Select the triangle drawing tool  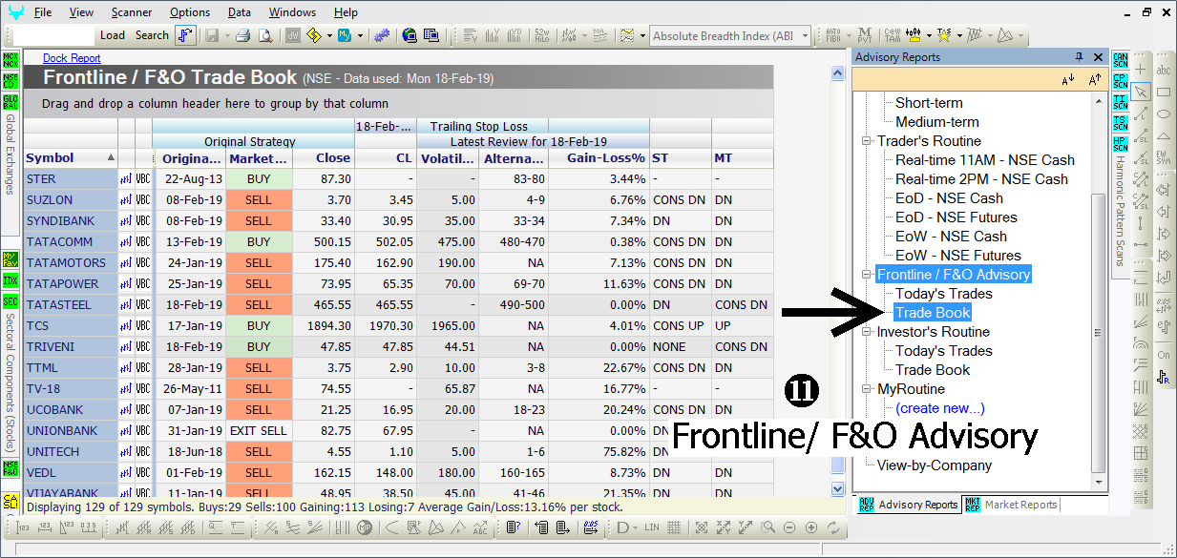pos(1164,134)
